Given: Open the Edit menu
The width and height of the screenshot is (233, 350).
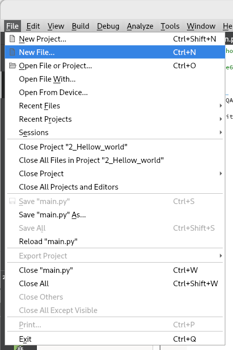Looking at the screenshot, I should coord(33,26).
